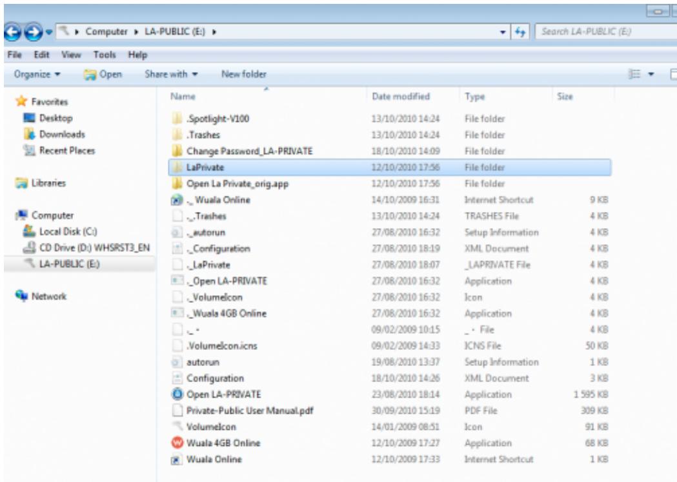Sort by Name column header
The width and height of the screenshot is (677, 482).
183,97
